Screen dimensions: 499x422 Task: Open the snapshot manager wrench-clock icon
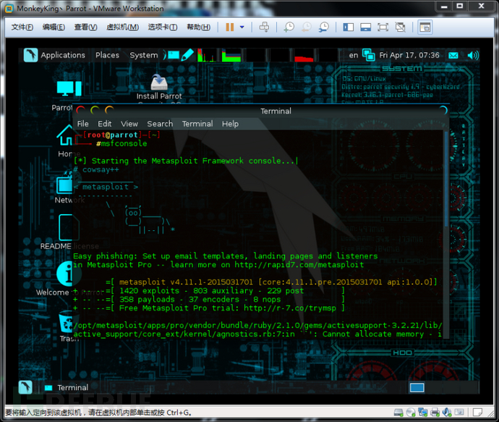click(324, 27)
